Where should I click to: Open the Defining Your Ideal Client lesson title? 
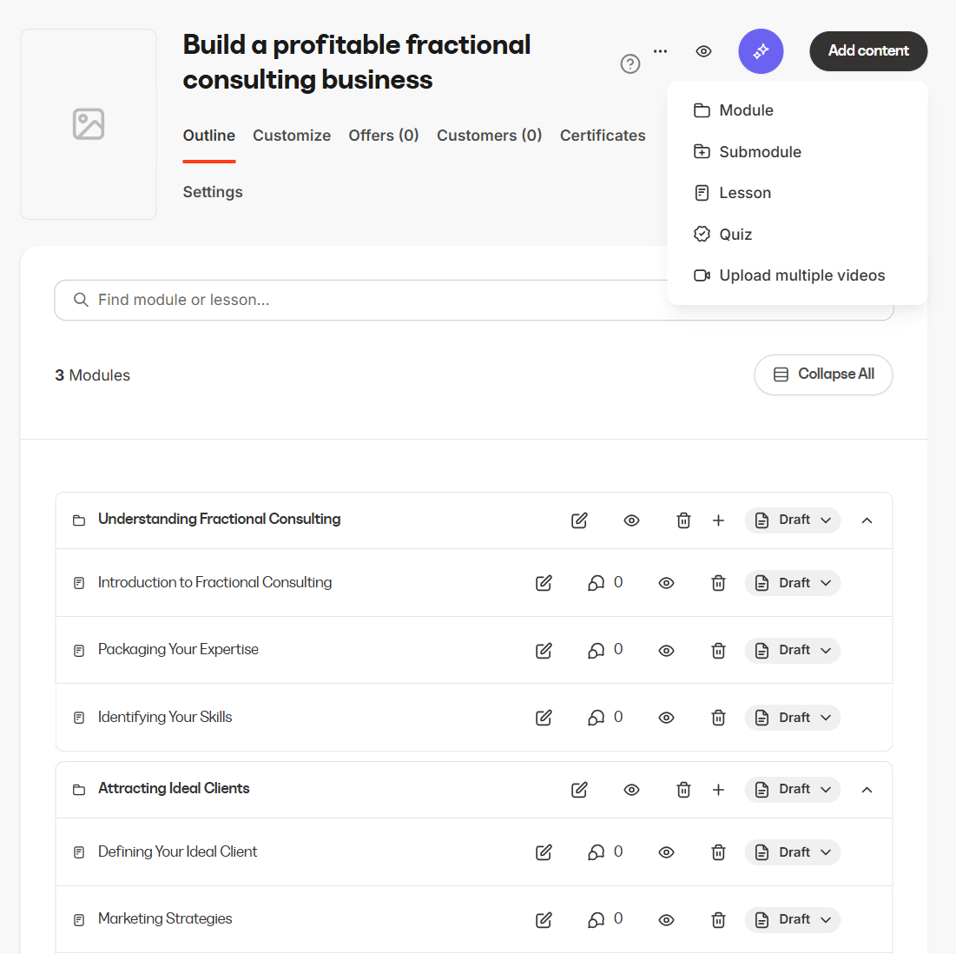point(177,852)
